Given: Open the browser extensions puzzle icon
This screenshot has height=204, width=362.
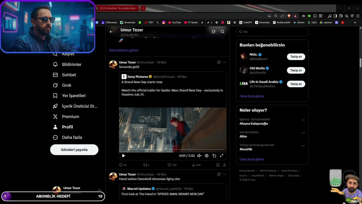Looking at the screenshot, I should tap(315, 16).
